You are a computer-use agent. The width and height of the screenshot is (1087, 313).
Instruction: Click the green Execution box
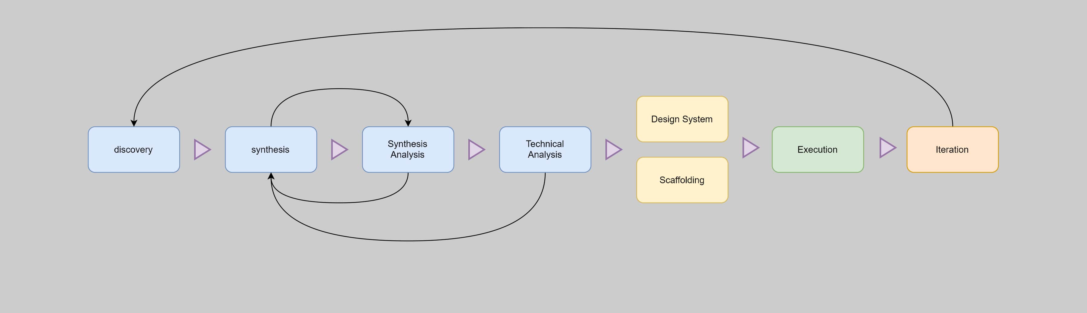(x=817, y=150)
